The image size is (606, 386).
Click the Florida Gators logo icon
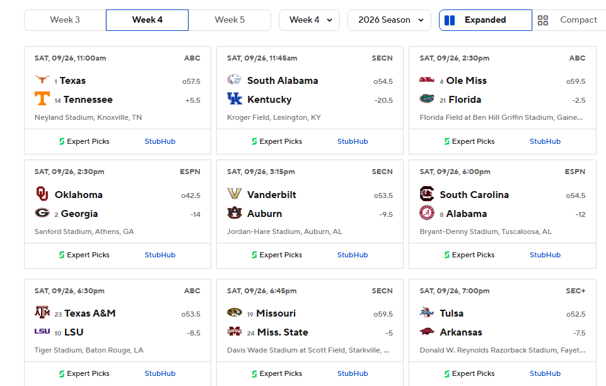(427, 98)
